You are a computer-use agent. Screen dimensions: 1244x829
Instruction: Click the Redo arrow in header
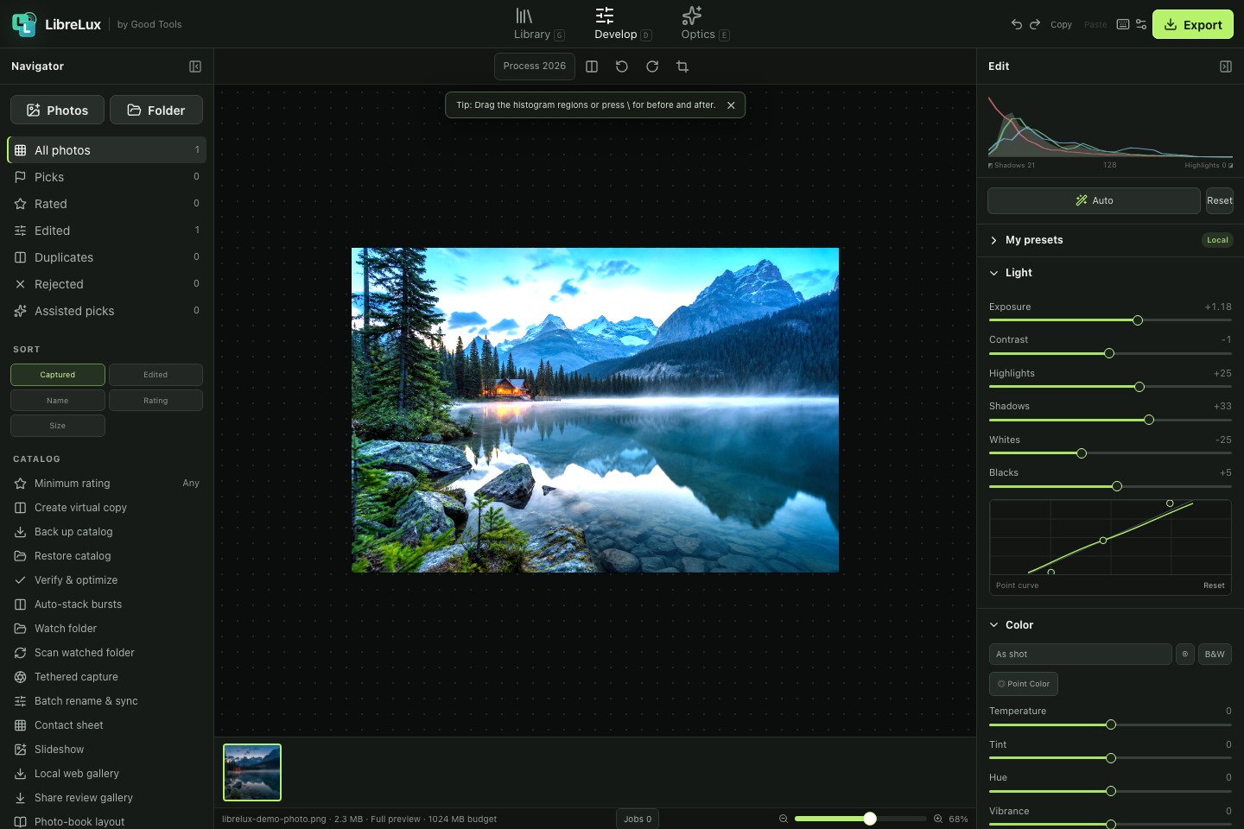(1035, 24)
